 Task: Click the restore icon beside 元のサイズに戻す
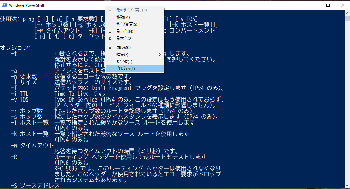pos(110,10)
